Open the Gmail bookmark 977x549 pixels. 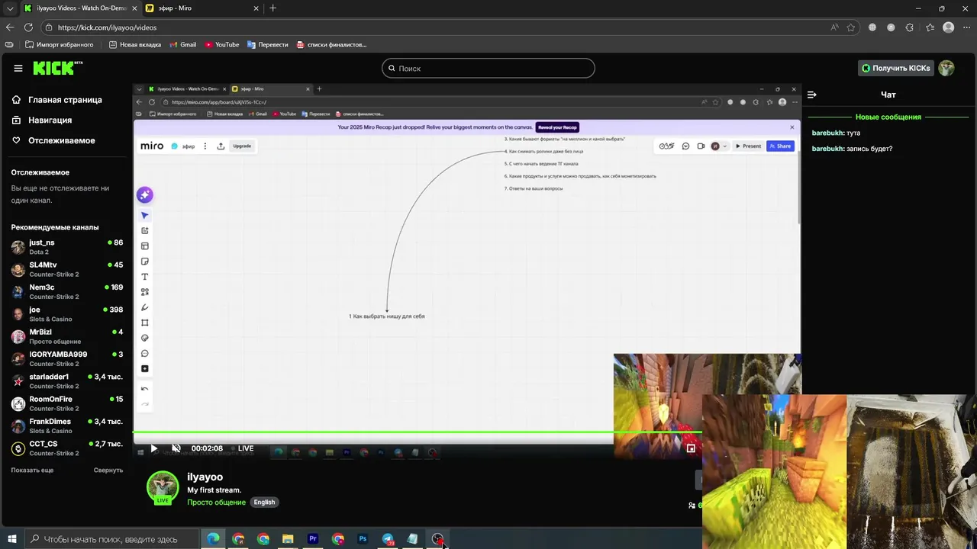click(x=183, y=45)
